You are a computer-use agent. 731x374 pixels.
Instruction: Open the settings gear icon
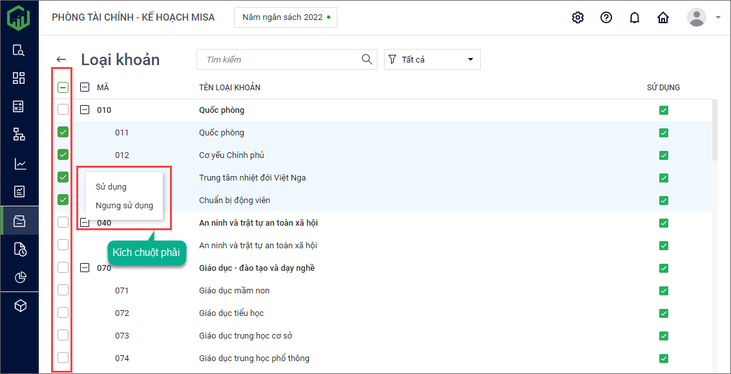click(x=578, y=17)
